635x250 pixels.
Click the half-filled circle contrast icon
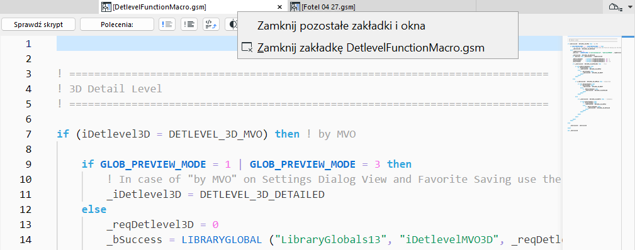(232, 24)
